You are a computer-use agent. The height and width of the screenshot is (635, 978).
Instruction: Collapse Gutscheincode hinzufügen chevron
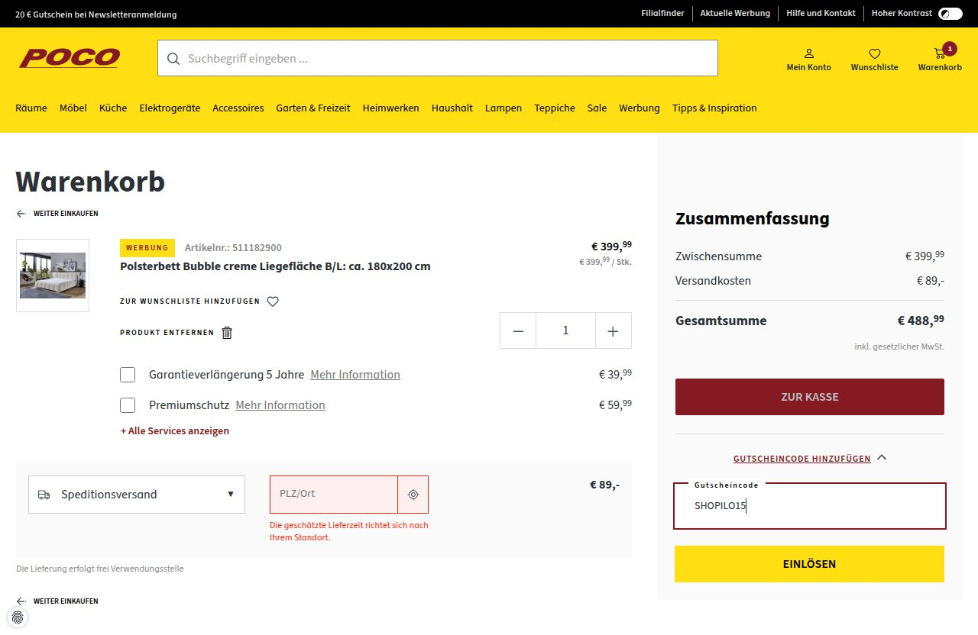pos(882,458)
